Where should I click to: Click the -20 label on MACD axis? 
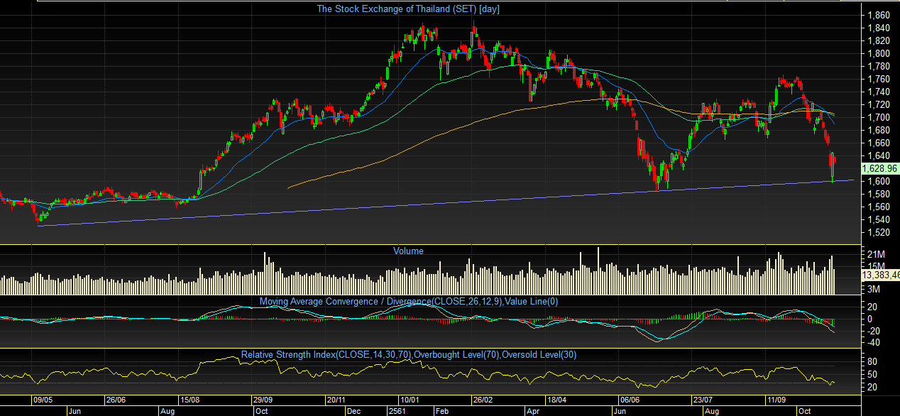(x=874, y=331)
